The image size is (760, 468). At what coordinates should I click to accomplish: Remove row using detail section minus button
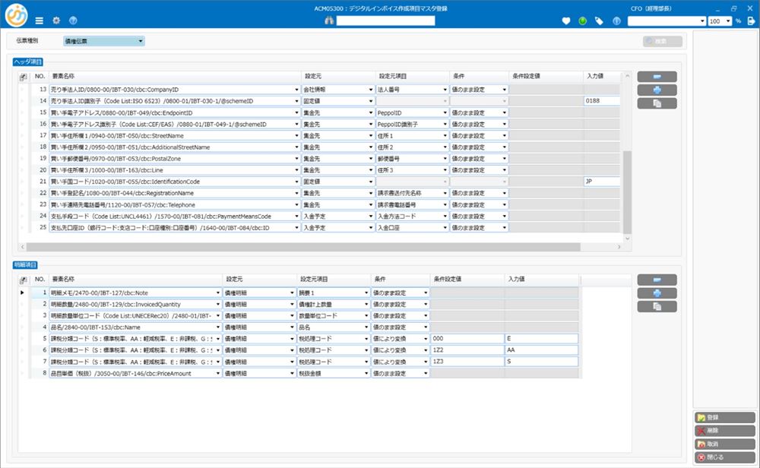[657, 280]
